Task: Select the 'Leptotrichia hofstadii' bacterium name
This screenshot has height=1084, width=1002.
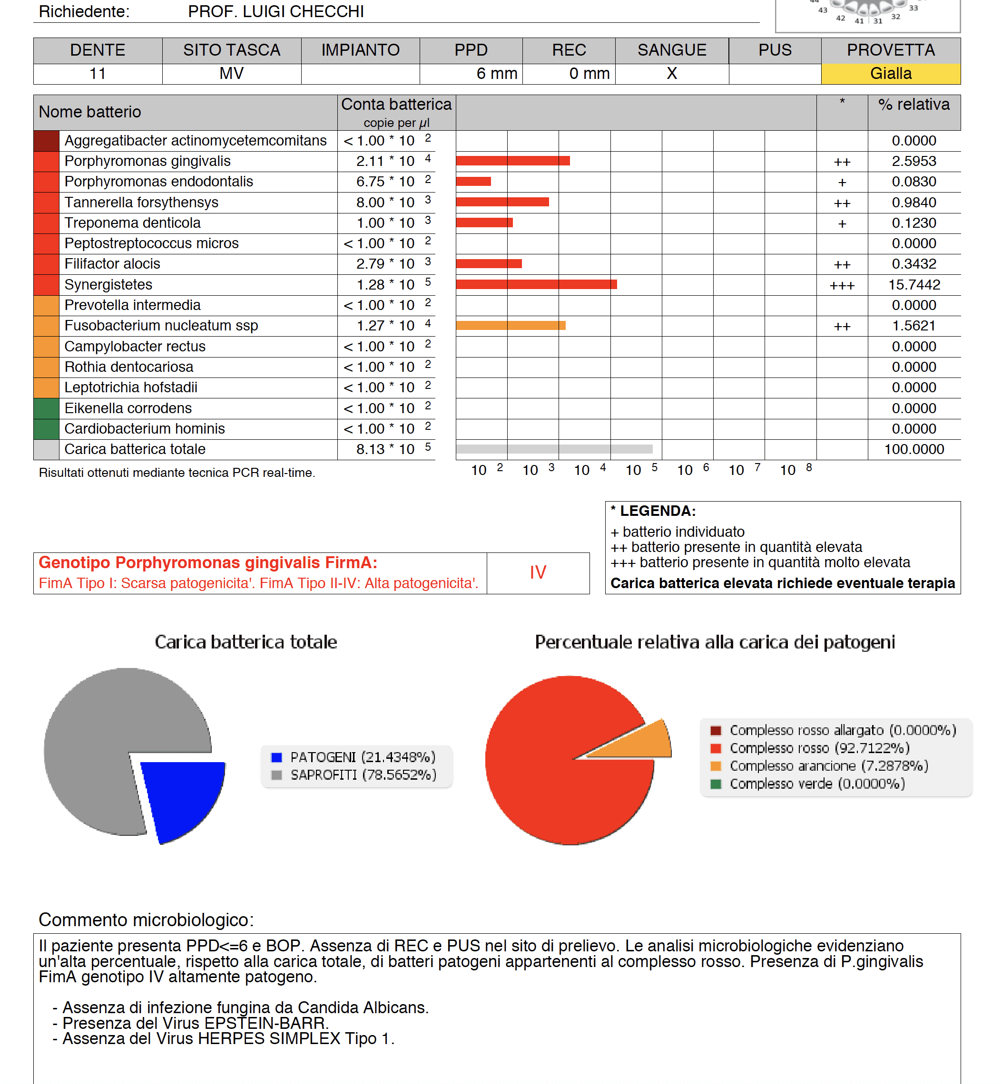Action: [131, 387]
